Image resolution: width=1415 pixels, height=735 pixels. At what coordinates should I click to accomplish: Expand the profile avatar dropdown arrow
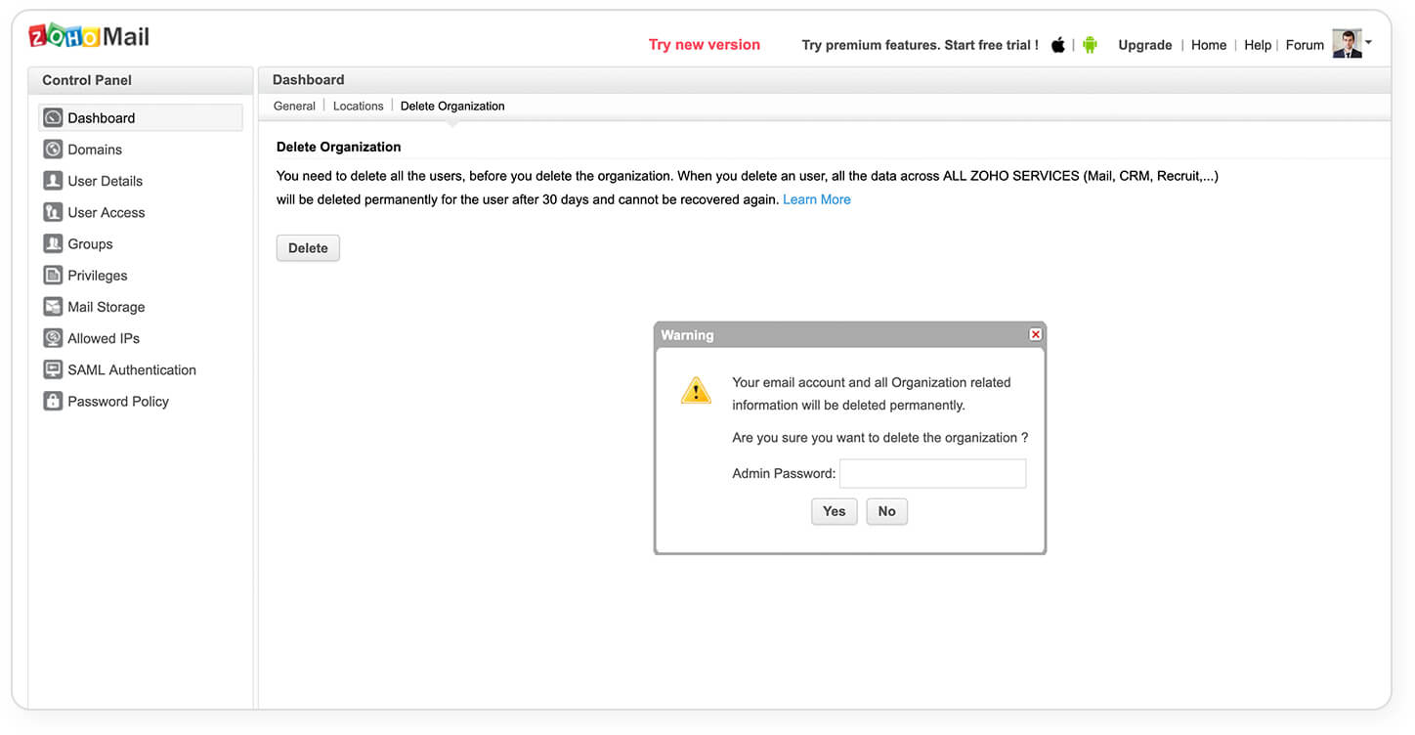(1368, 43)
